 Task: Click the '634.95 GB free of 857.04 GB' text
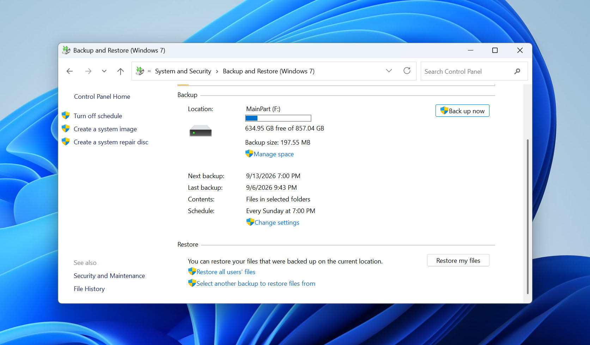click(x=285, y=128)
